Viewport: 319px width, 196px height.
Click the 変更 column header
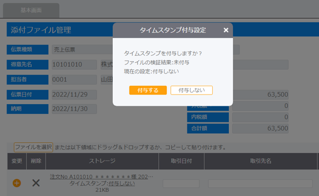tap(17, 161)
